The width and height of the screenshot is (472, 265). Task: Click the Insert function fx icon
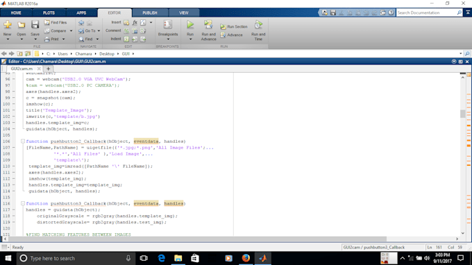[135, 22]
